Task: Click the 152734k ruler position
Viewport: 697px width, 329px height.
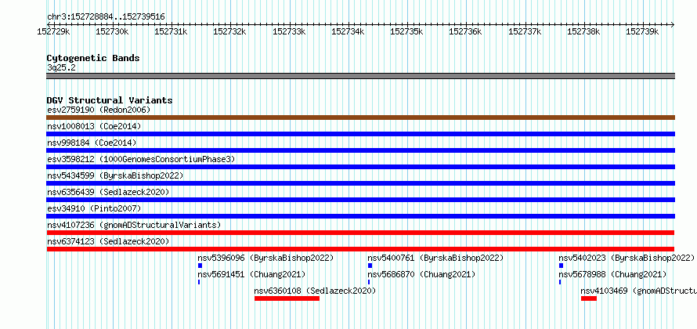Action: tap(348, 31)
